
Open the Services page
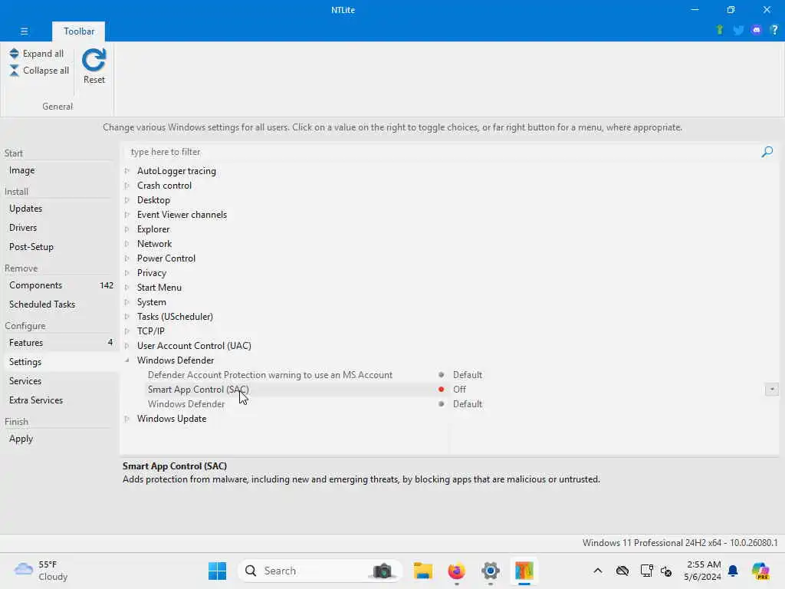25,380
